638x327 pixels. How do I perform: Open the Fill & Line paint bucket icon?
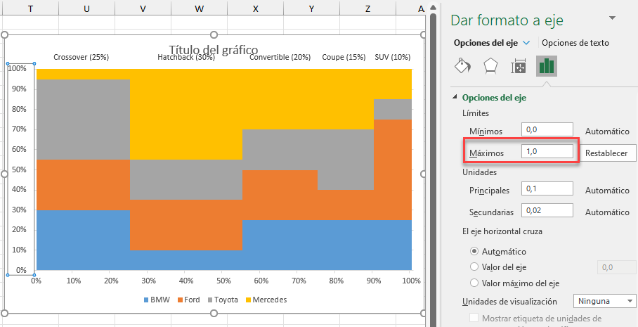462,66
